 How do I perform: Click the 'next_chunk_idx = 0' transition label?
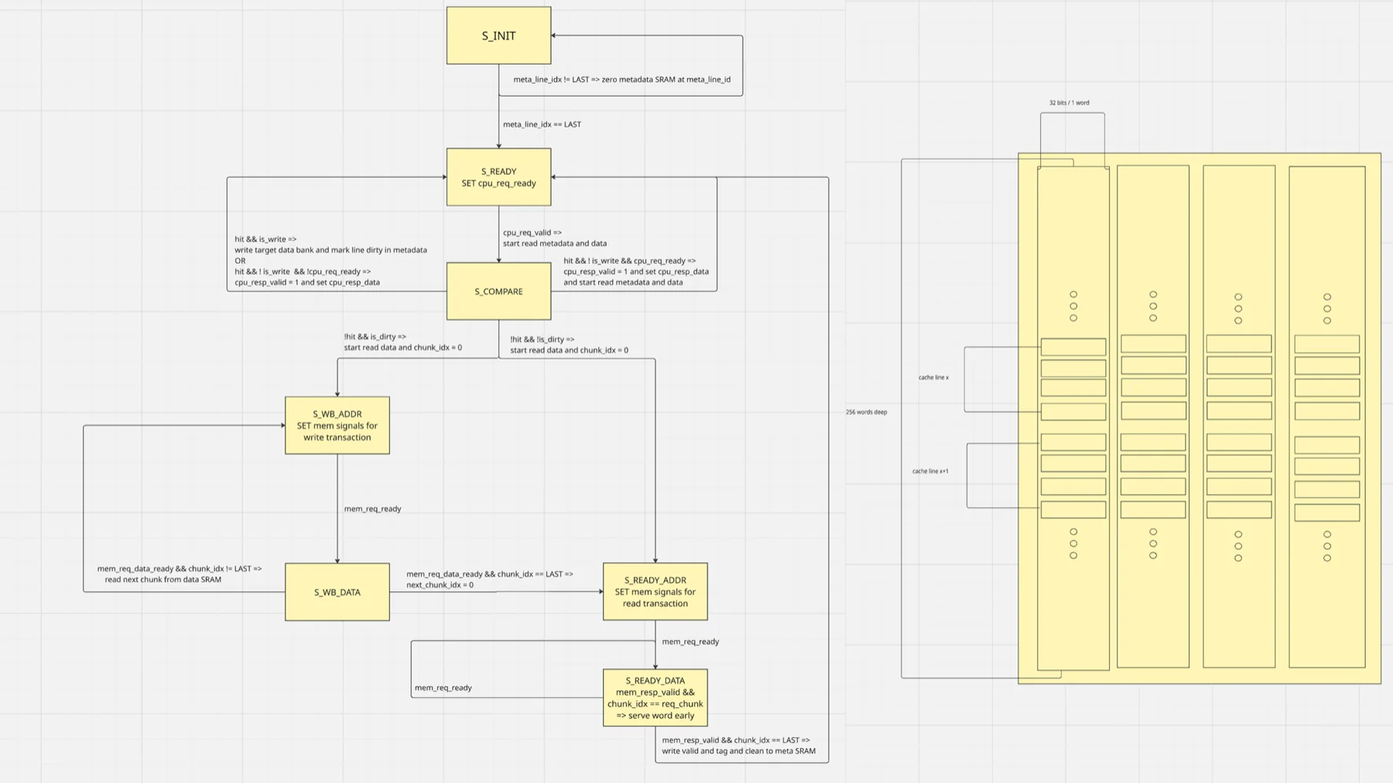[490, 580]
